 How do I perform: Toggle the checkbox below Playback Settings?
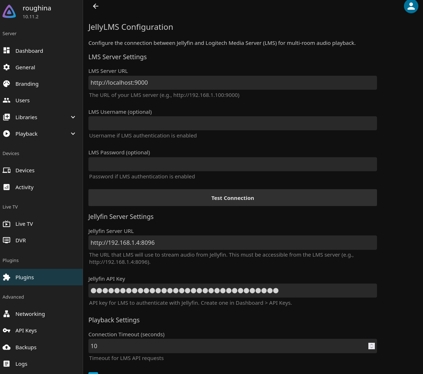[93, 373]
